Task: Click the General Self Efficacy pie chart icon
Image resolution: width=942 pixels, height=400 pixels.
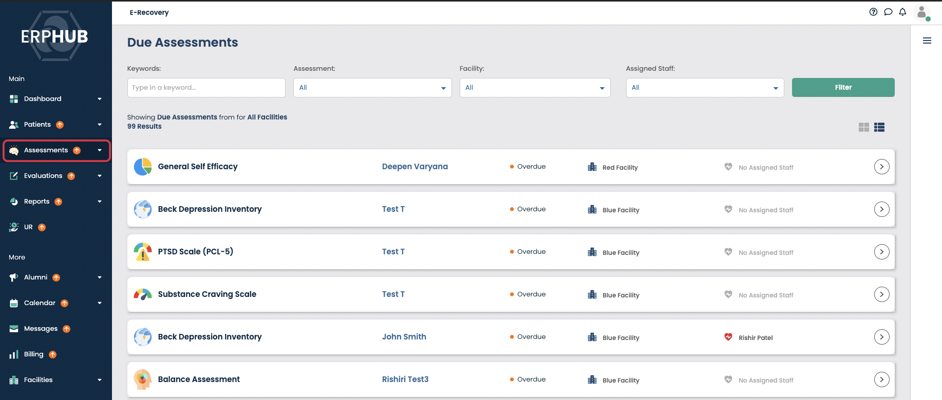Action: pyautogui.click(x=143, y=167)
